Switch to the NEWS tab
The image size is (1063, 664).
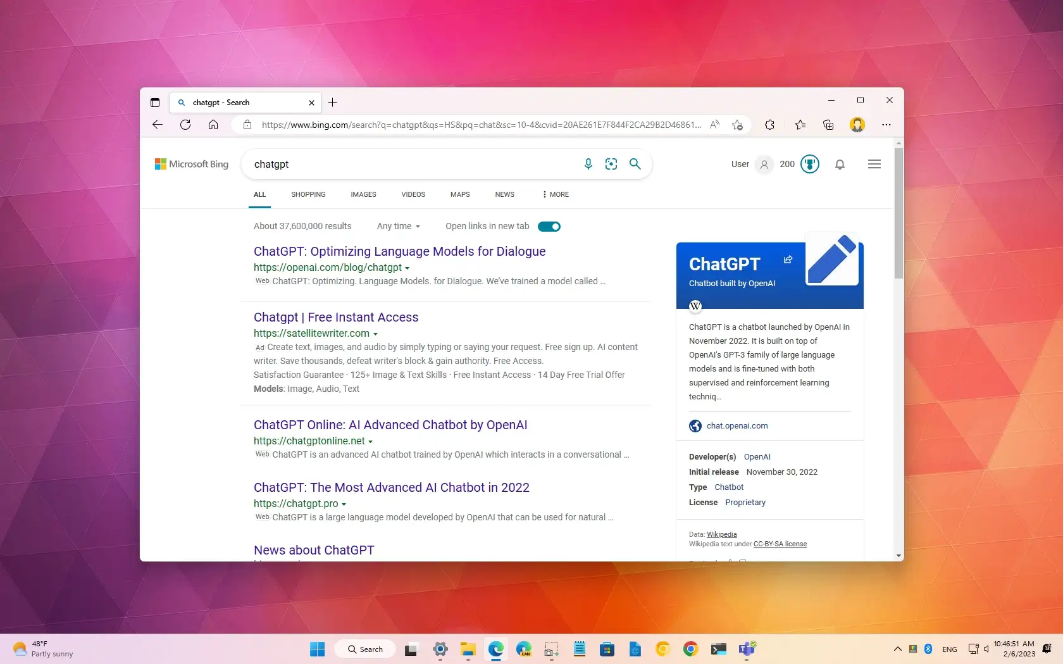click(504, 195)
